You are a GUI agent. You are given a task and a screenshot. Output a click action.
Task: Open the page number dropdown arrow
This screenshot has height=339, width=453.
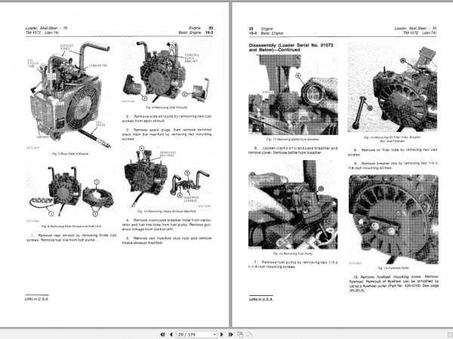point(214,334)
